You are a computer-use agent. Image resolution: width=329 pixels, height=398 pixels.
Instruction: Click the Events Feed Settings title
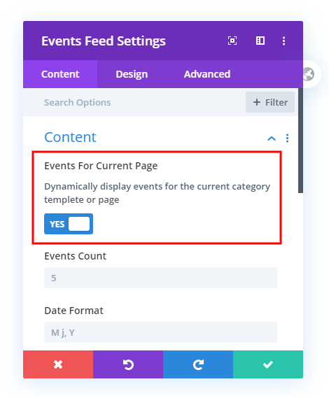(104, 41)
